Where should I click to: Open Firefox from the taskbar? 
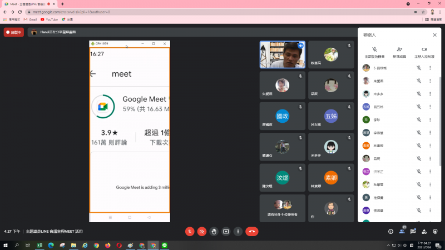[x=108, y=246]
